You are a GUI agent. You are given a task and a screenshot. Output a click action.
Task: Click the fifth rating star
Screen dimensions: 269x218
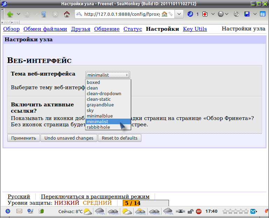246,211
